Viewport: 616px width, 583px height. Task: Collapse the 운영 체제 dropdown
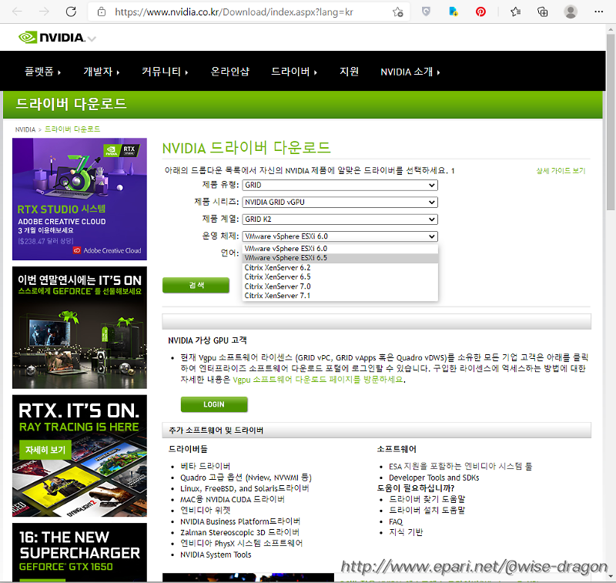click(x=340, y=236)
